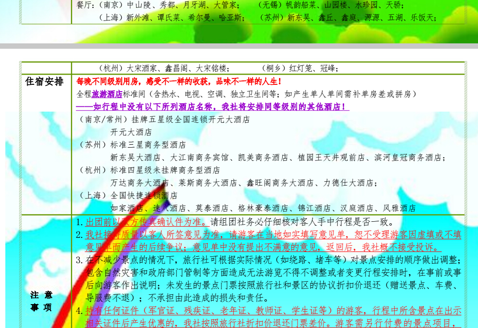Click the (桐乡) 红灯笼、冠峰 restaurant text

300,68
